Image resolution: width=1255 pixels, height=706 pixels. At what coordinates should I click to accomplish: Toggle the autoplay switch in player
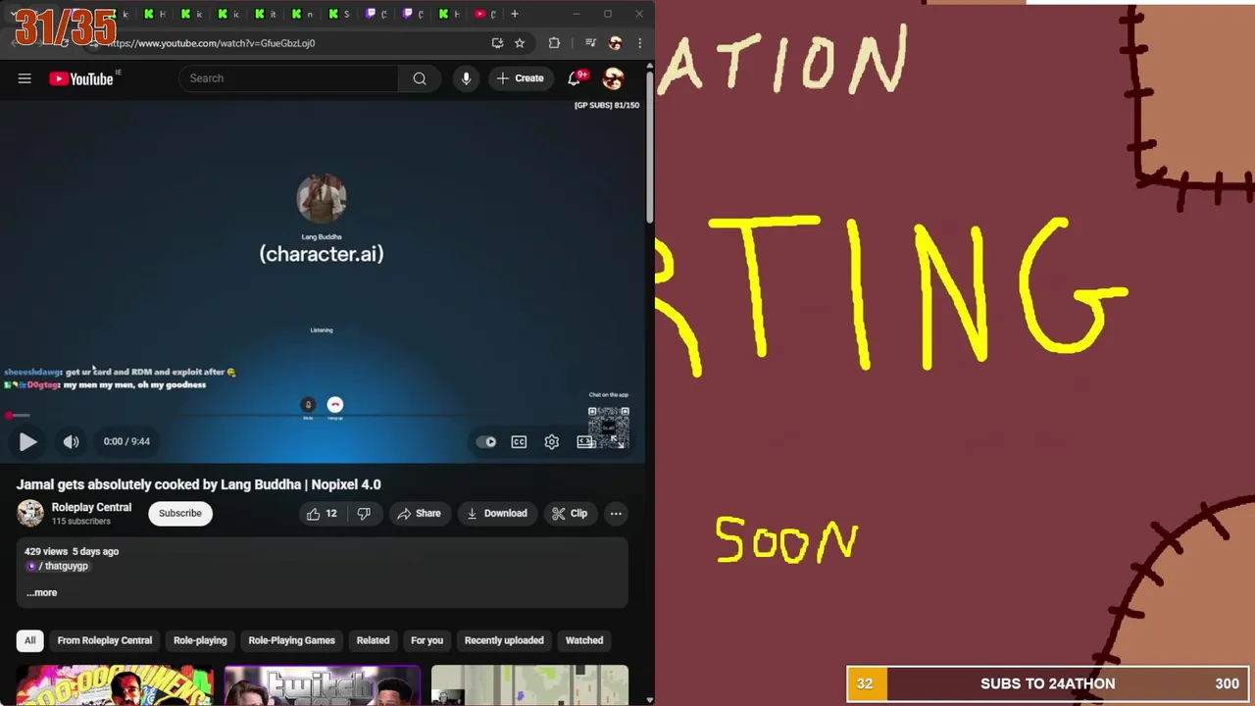coord(486,442)
